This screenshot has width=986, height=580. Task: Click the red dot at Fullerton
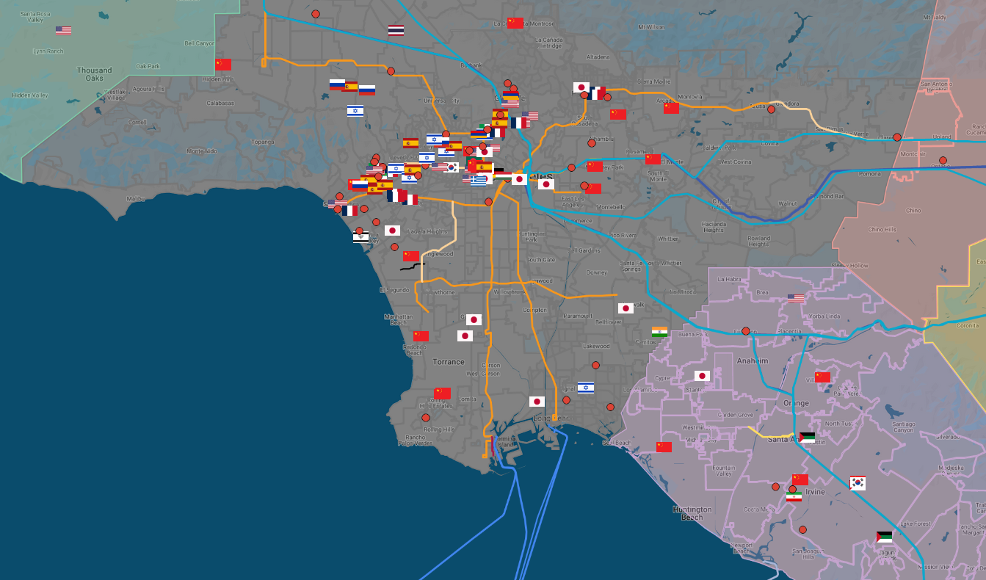[x=746, y=331]
